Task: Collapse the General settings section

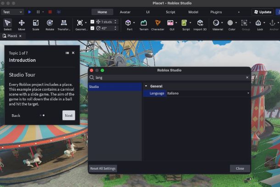Action: [146, 86]
